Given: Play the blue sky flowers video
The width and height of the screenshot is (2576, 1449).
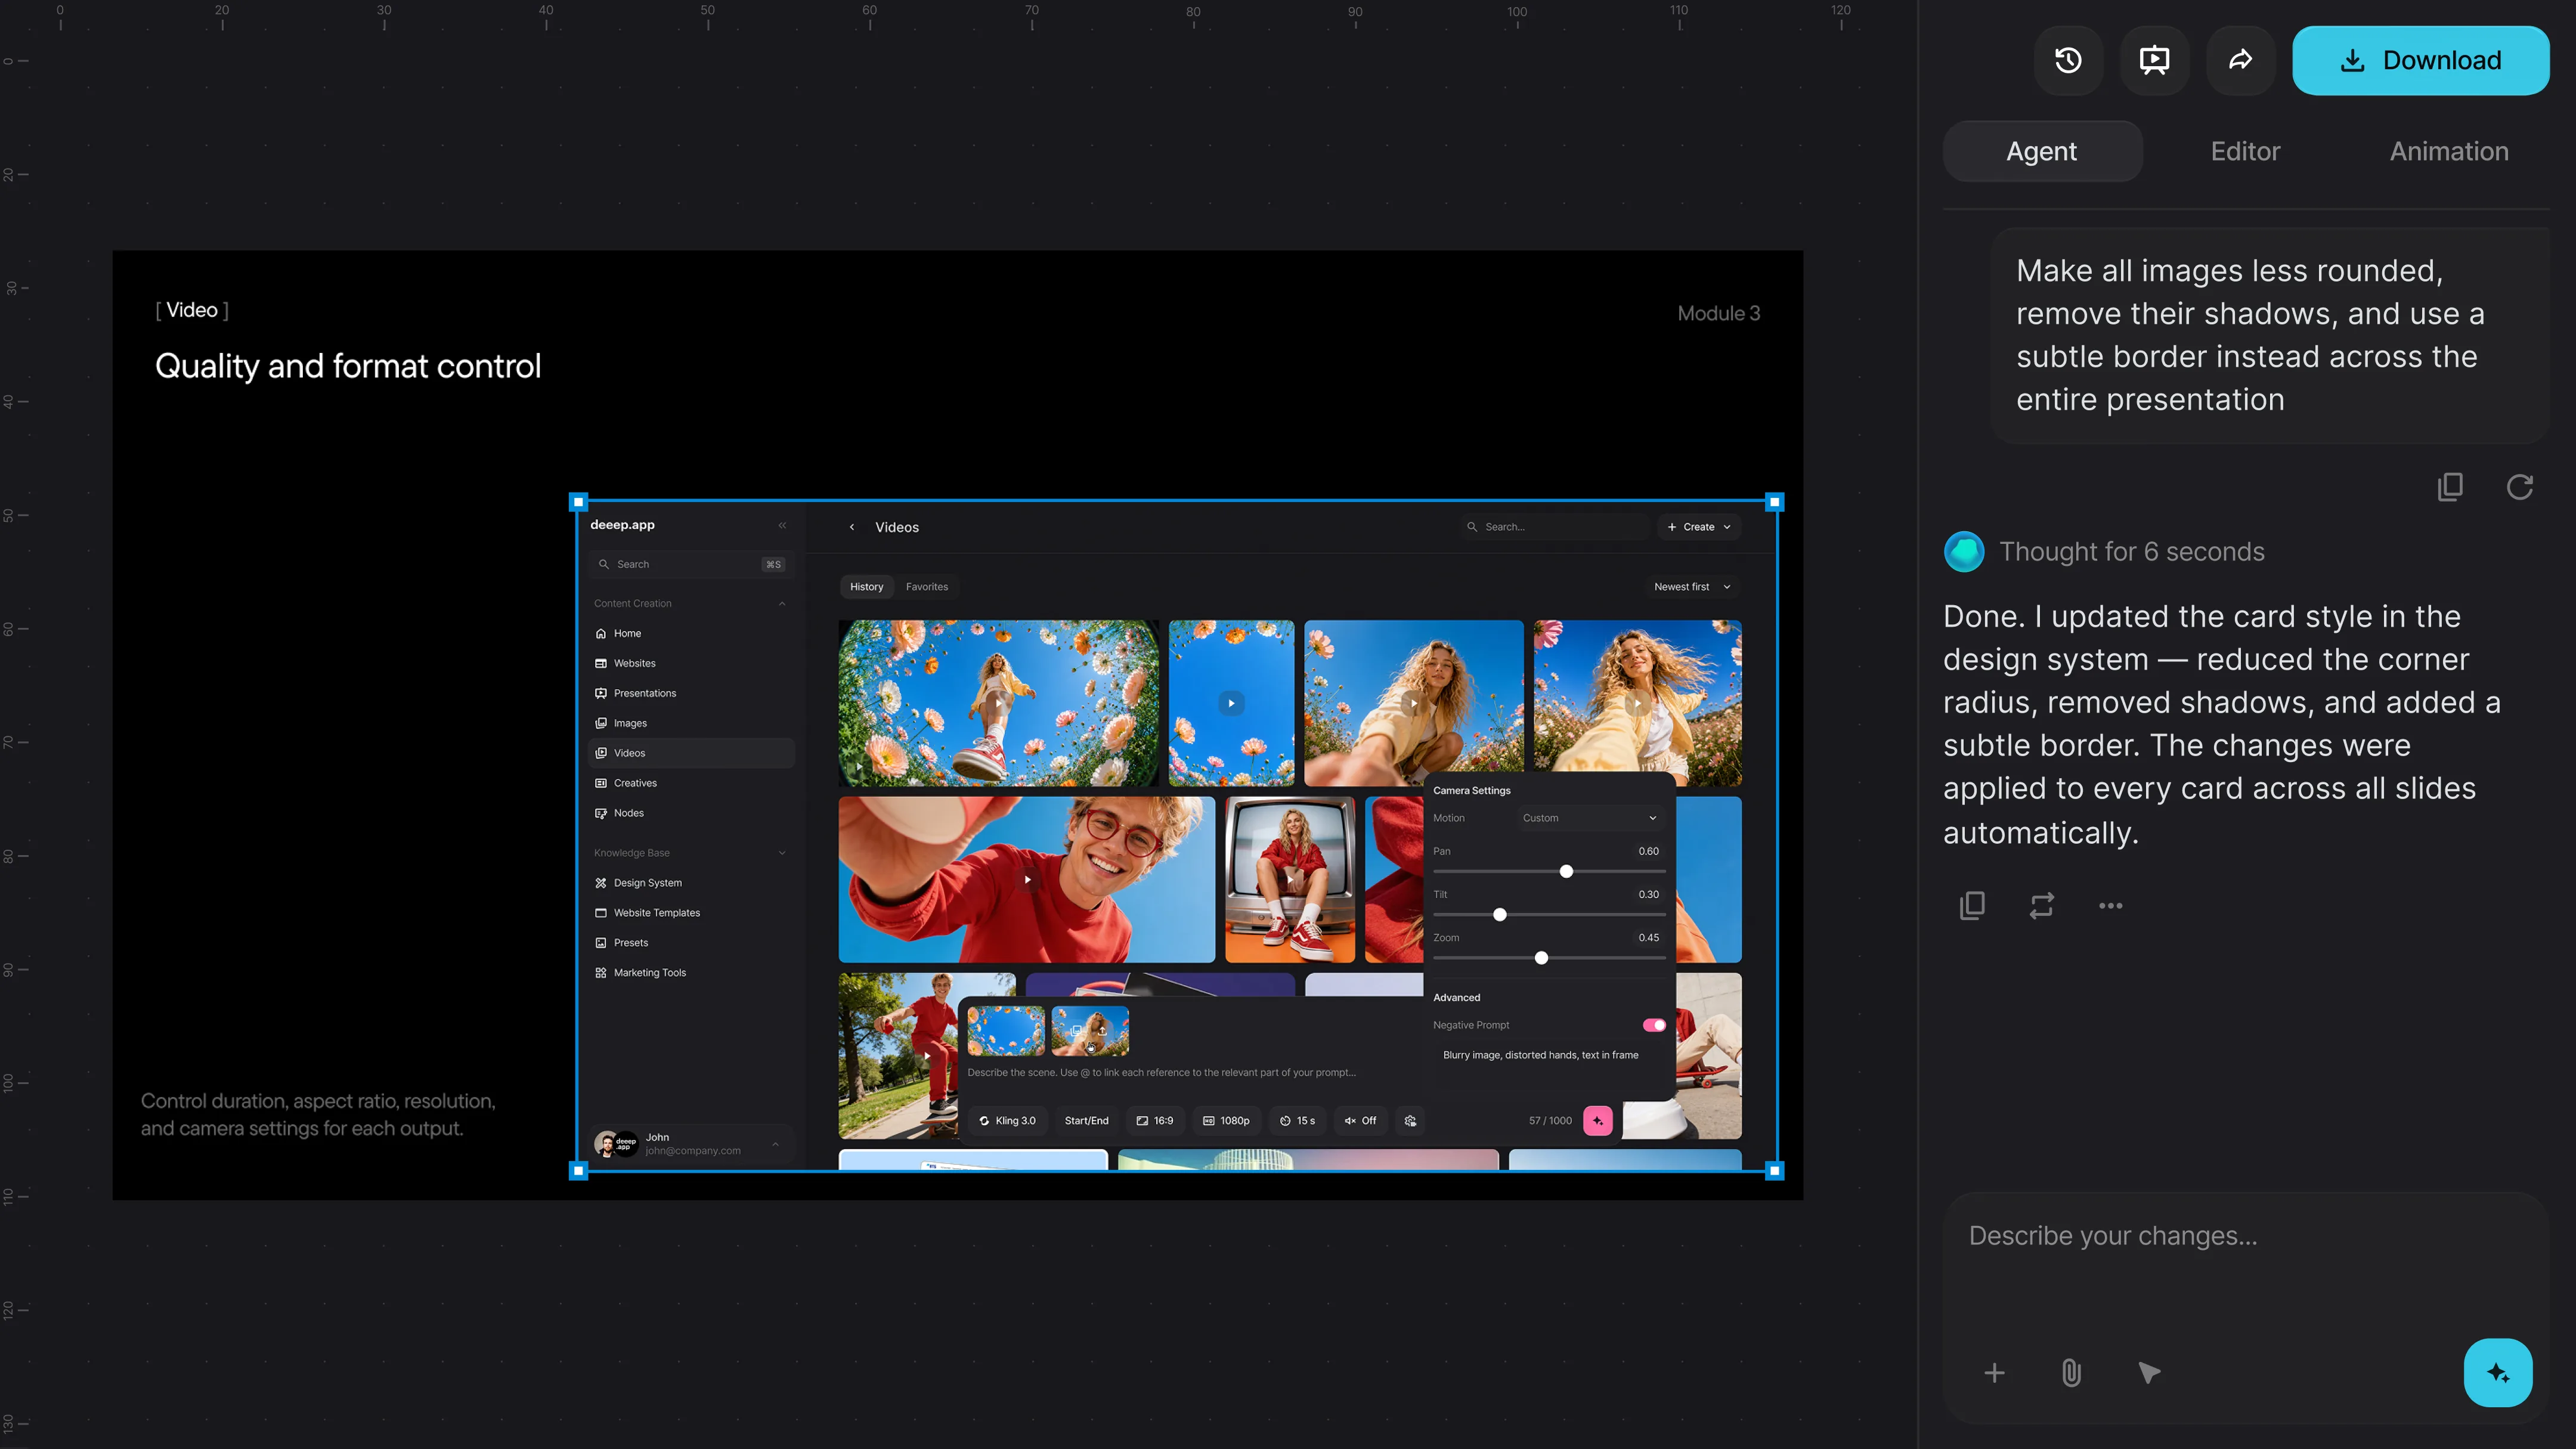Looking at the screenshot, I should click(x=1231, y=703).
